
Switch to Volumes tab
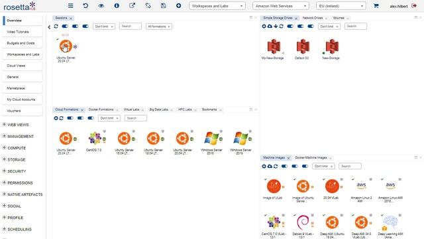[339, 18]
